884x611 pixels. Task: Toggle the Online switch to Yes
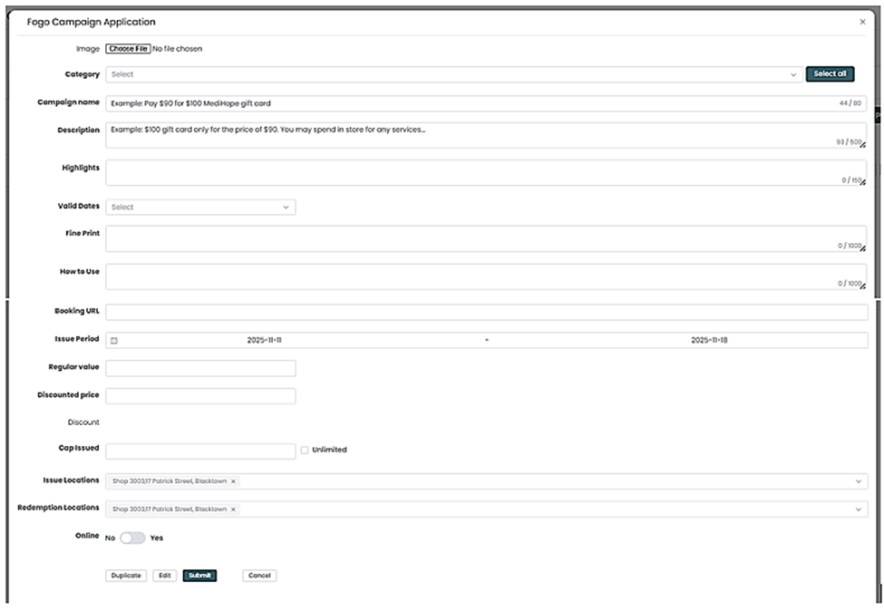coord(132,538)
